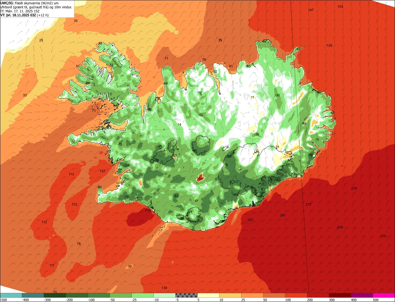Click the value -167 on the southeast coast

pyautogui.click(x=277, y=180)
